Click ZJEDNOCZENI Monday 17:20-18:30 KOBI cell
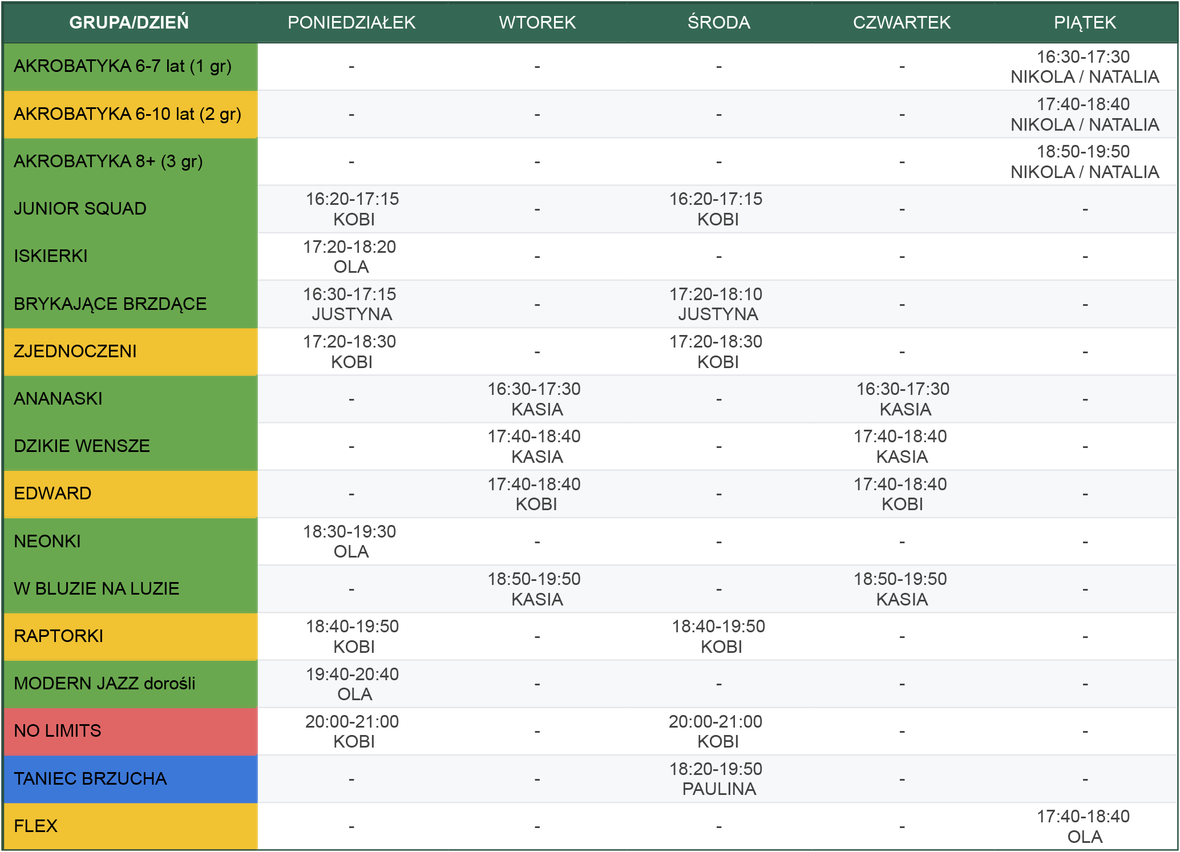 click(x=351, y=351)
